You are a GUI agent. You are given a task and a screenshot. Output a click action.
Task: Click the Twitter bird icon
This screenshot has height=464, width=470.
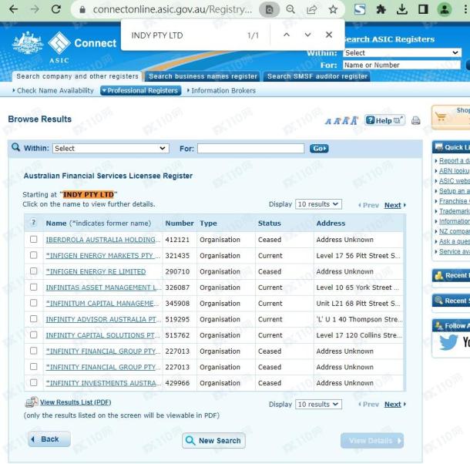click(448, 341)
